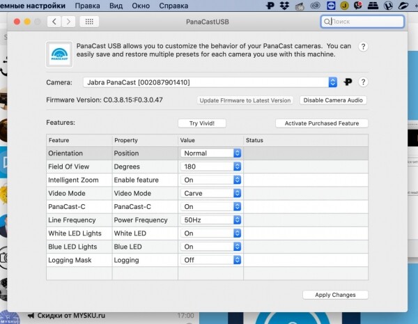Open the Camera selection dropdown

tap(210, 82)
